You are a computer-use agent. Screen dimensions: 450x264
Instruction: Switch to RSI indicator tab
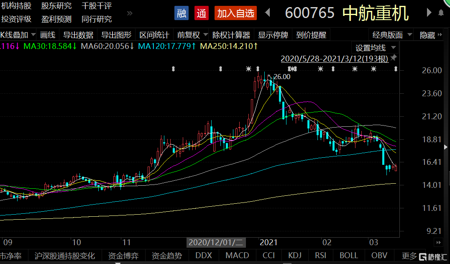click(x=321, y=256)
